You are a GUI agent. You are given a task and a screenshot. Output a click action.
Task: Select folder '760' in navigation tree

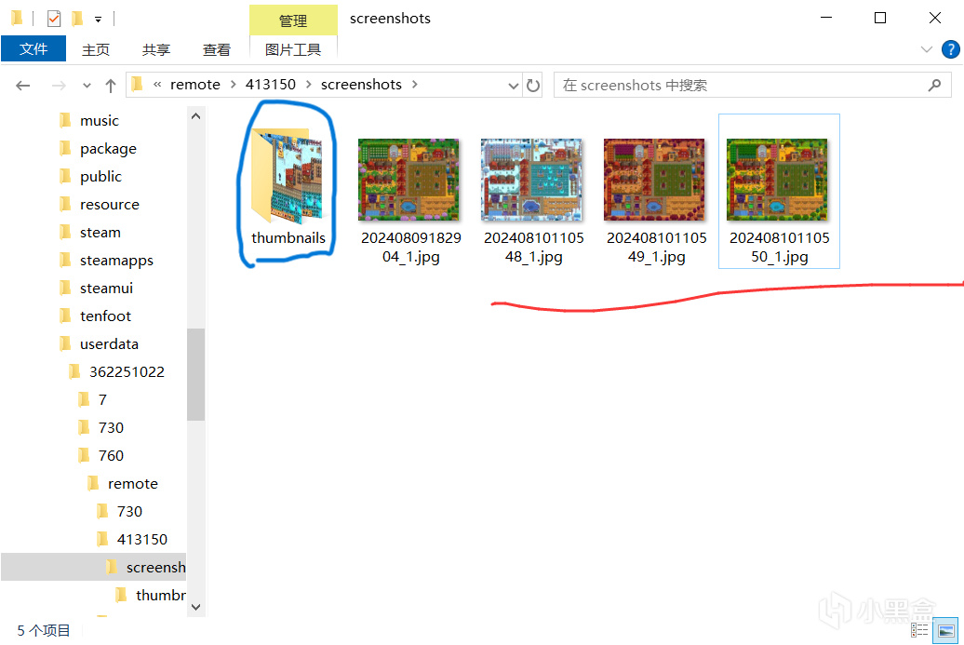click(x=111, y=456)
